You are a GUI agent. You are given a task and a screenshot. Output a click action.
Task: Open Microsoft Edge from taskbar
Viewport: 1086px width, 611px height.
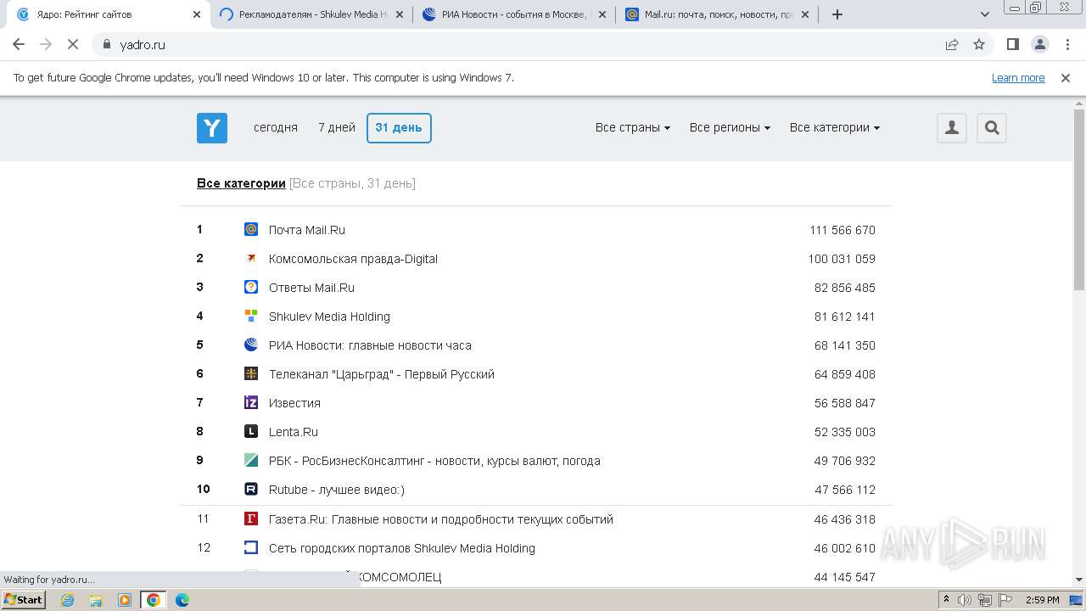(182, 600)
